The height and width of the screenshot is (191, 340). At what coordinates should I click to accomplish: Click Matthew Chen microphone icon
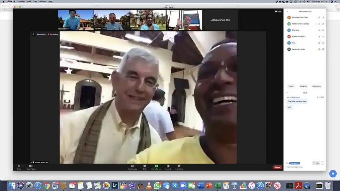click(319, 24)
